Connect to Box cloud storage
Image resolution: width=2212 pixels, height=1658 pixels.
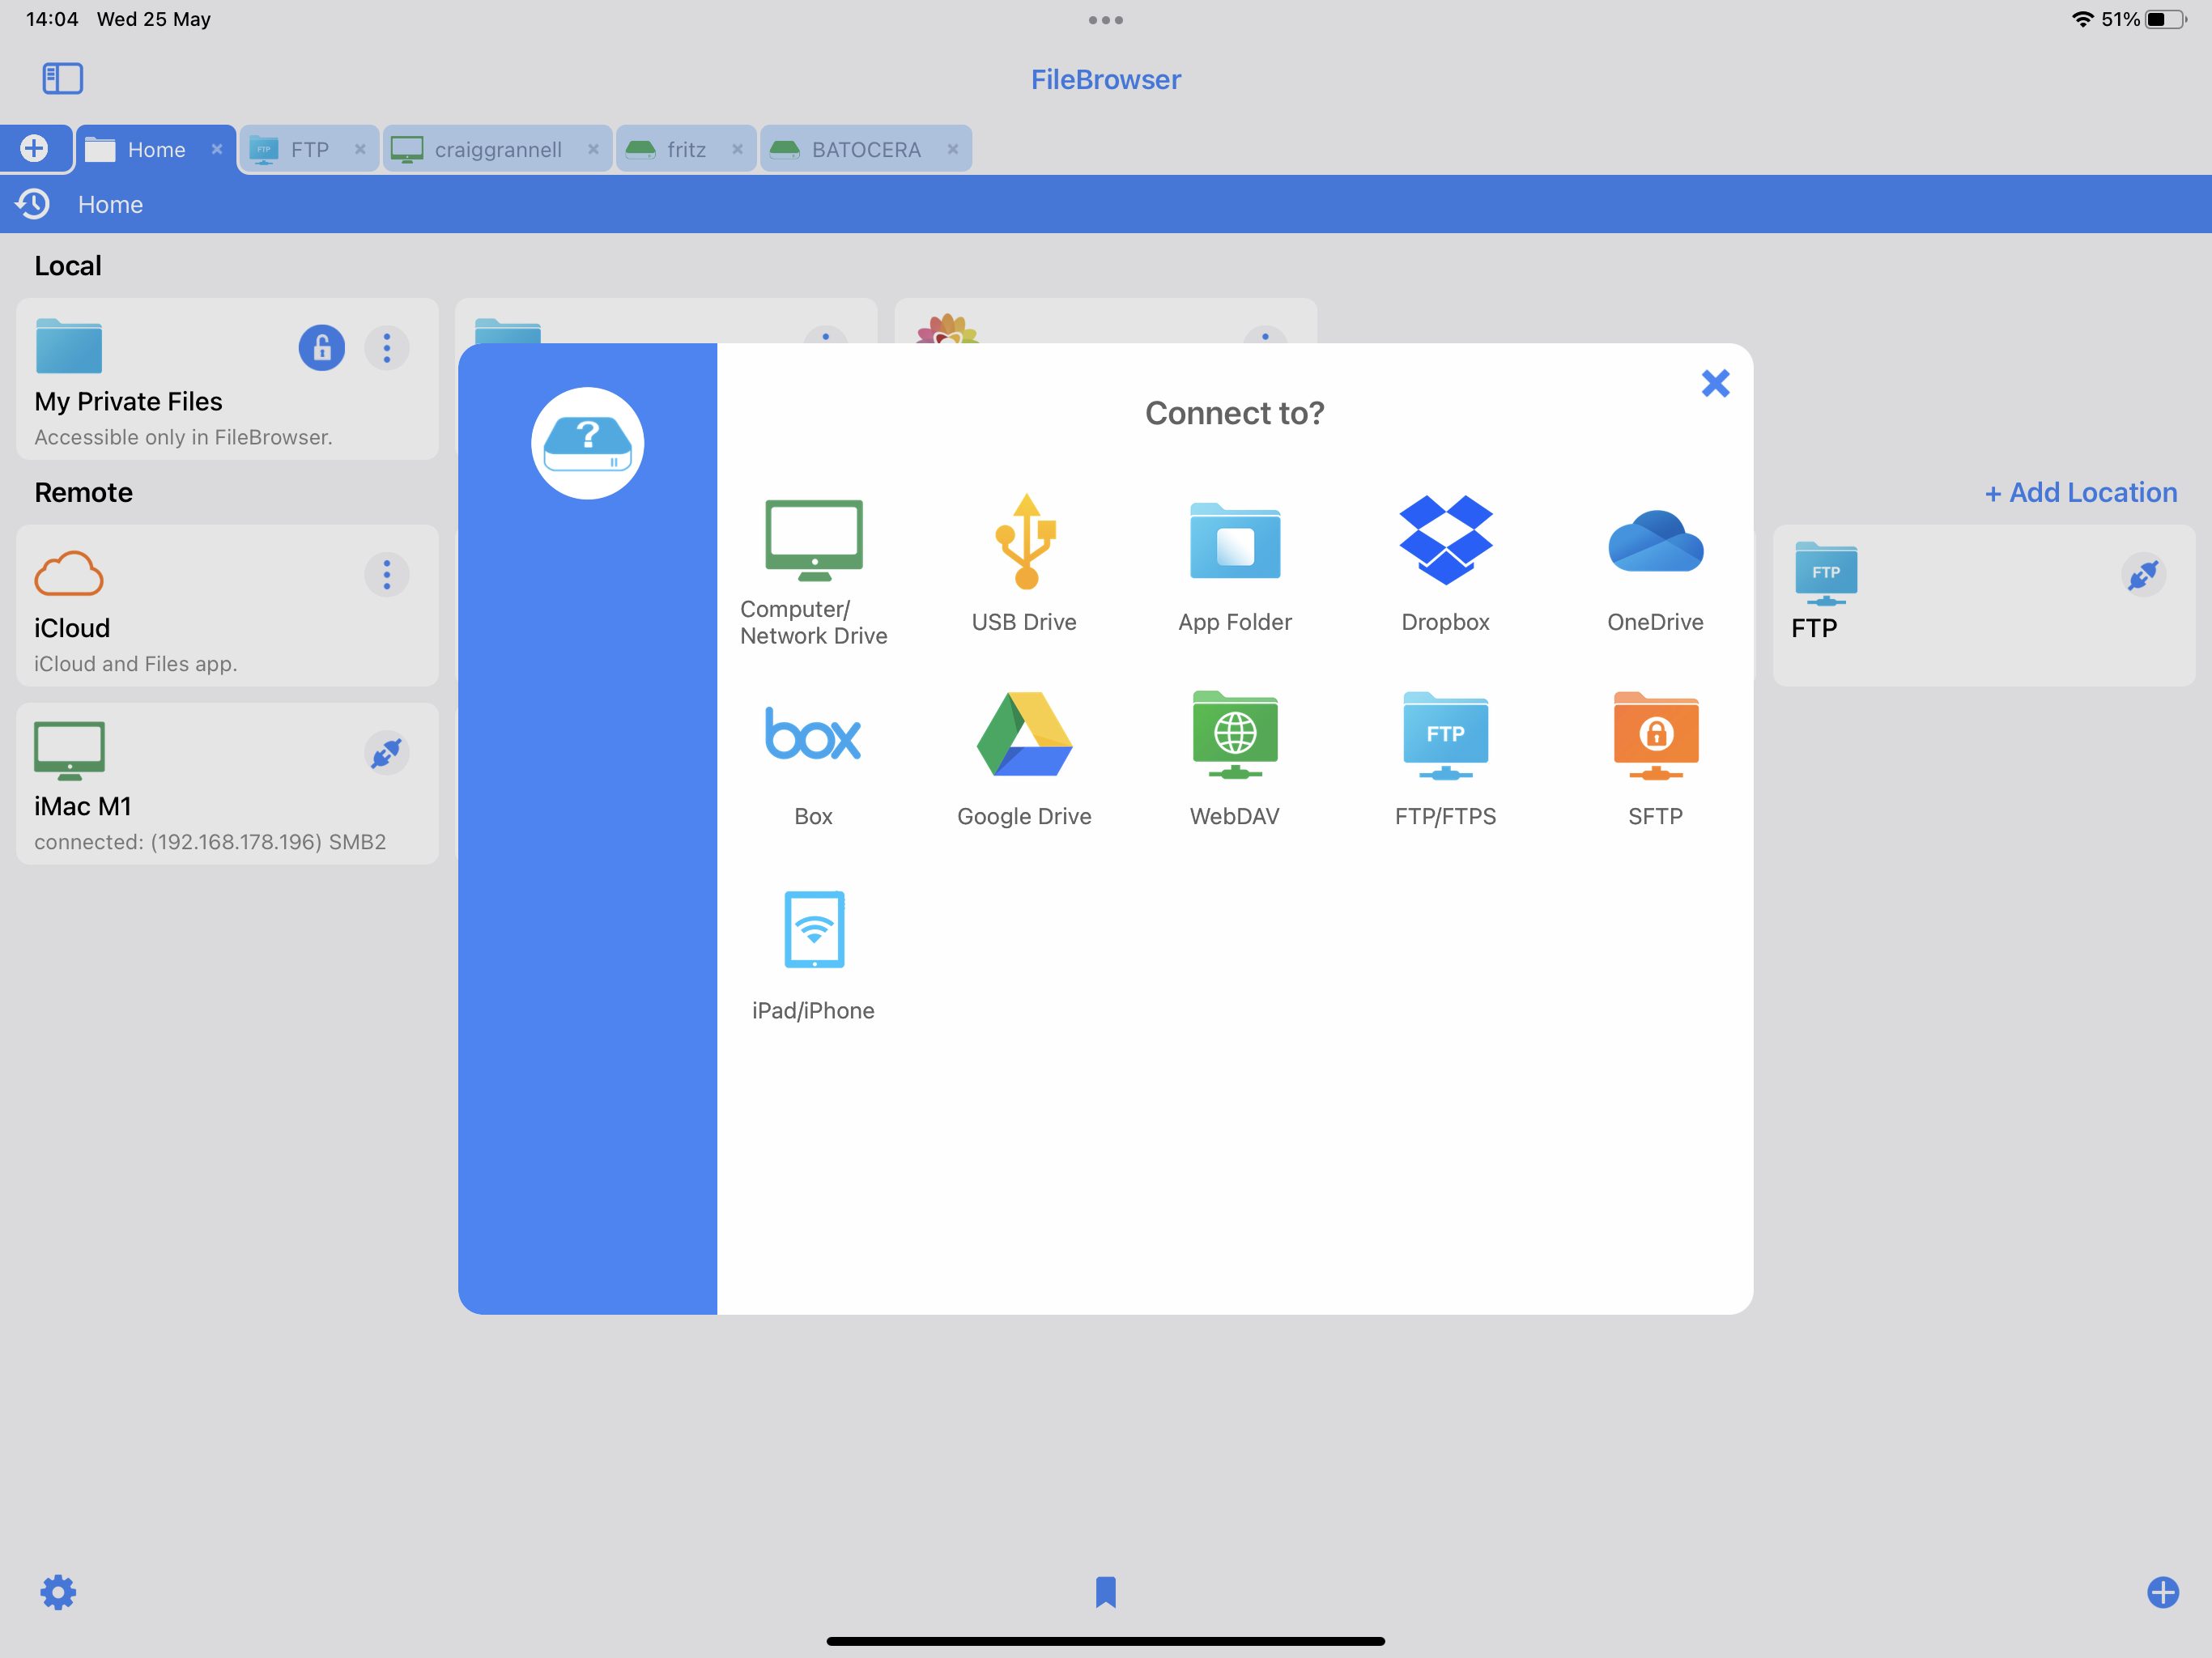[x=813, y=765]
